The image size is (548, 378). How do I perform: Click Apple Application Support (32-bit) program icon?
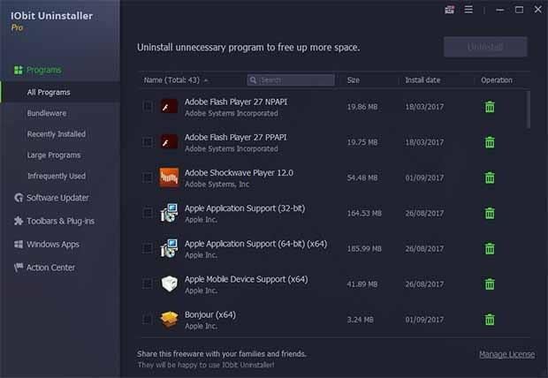coord(169,213)
